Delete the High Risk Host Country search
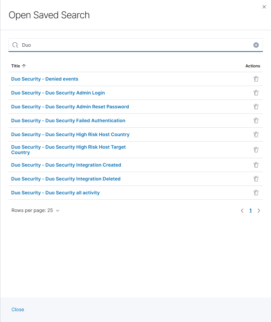The height and width of the screenshot is (322, 271). pos(256,134)
